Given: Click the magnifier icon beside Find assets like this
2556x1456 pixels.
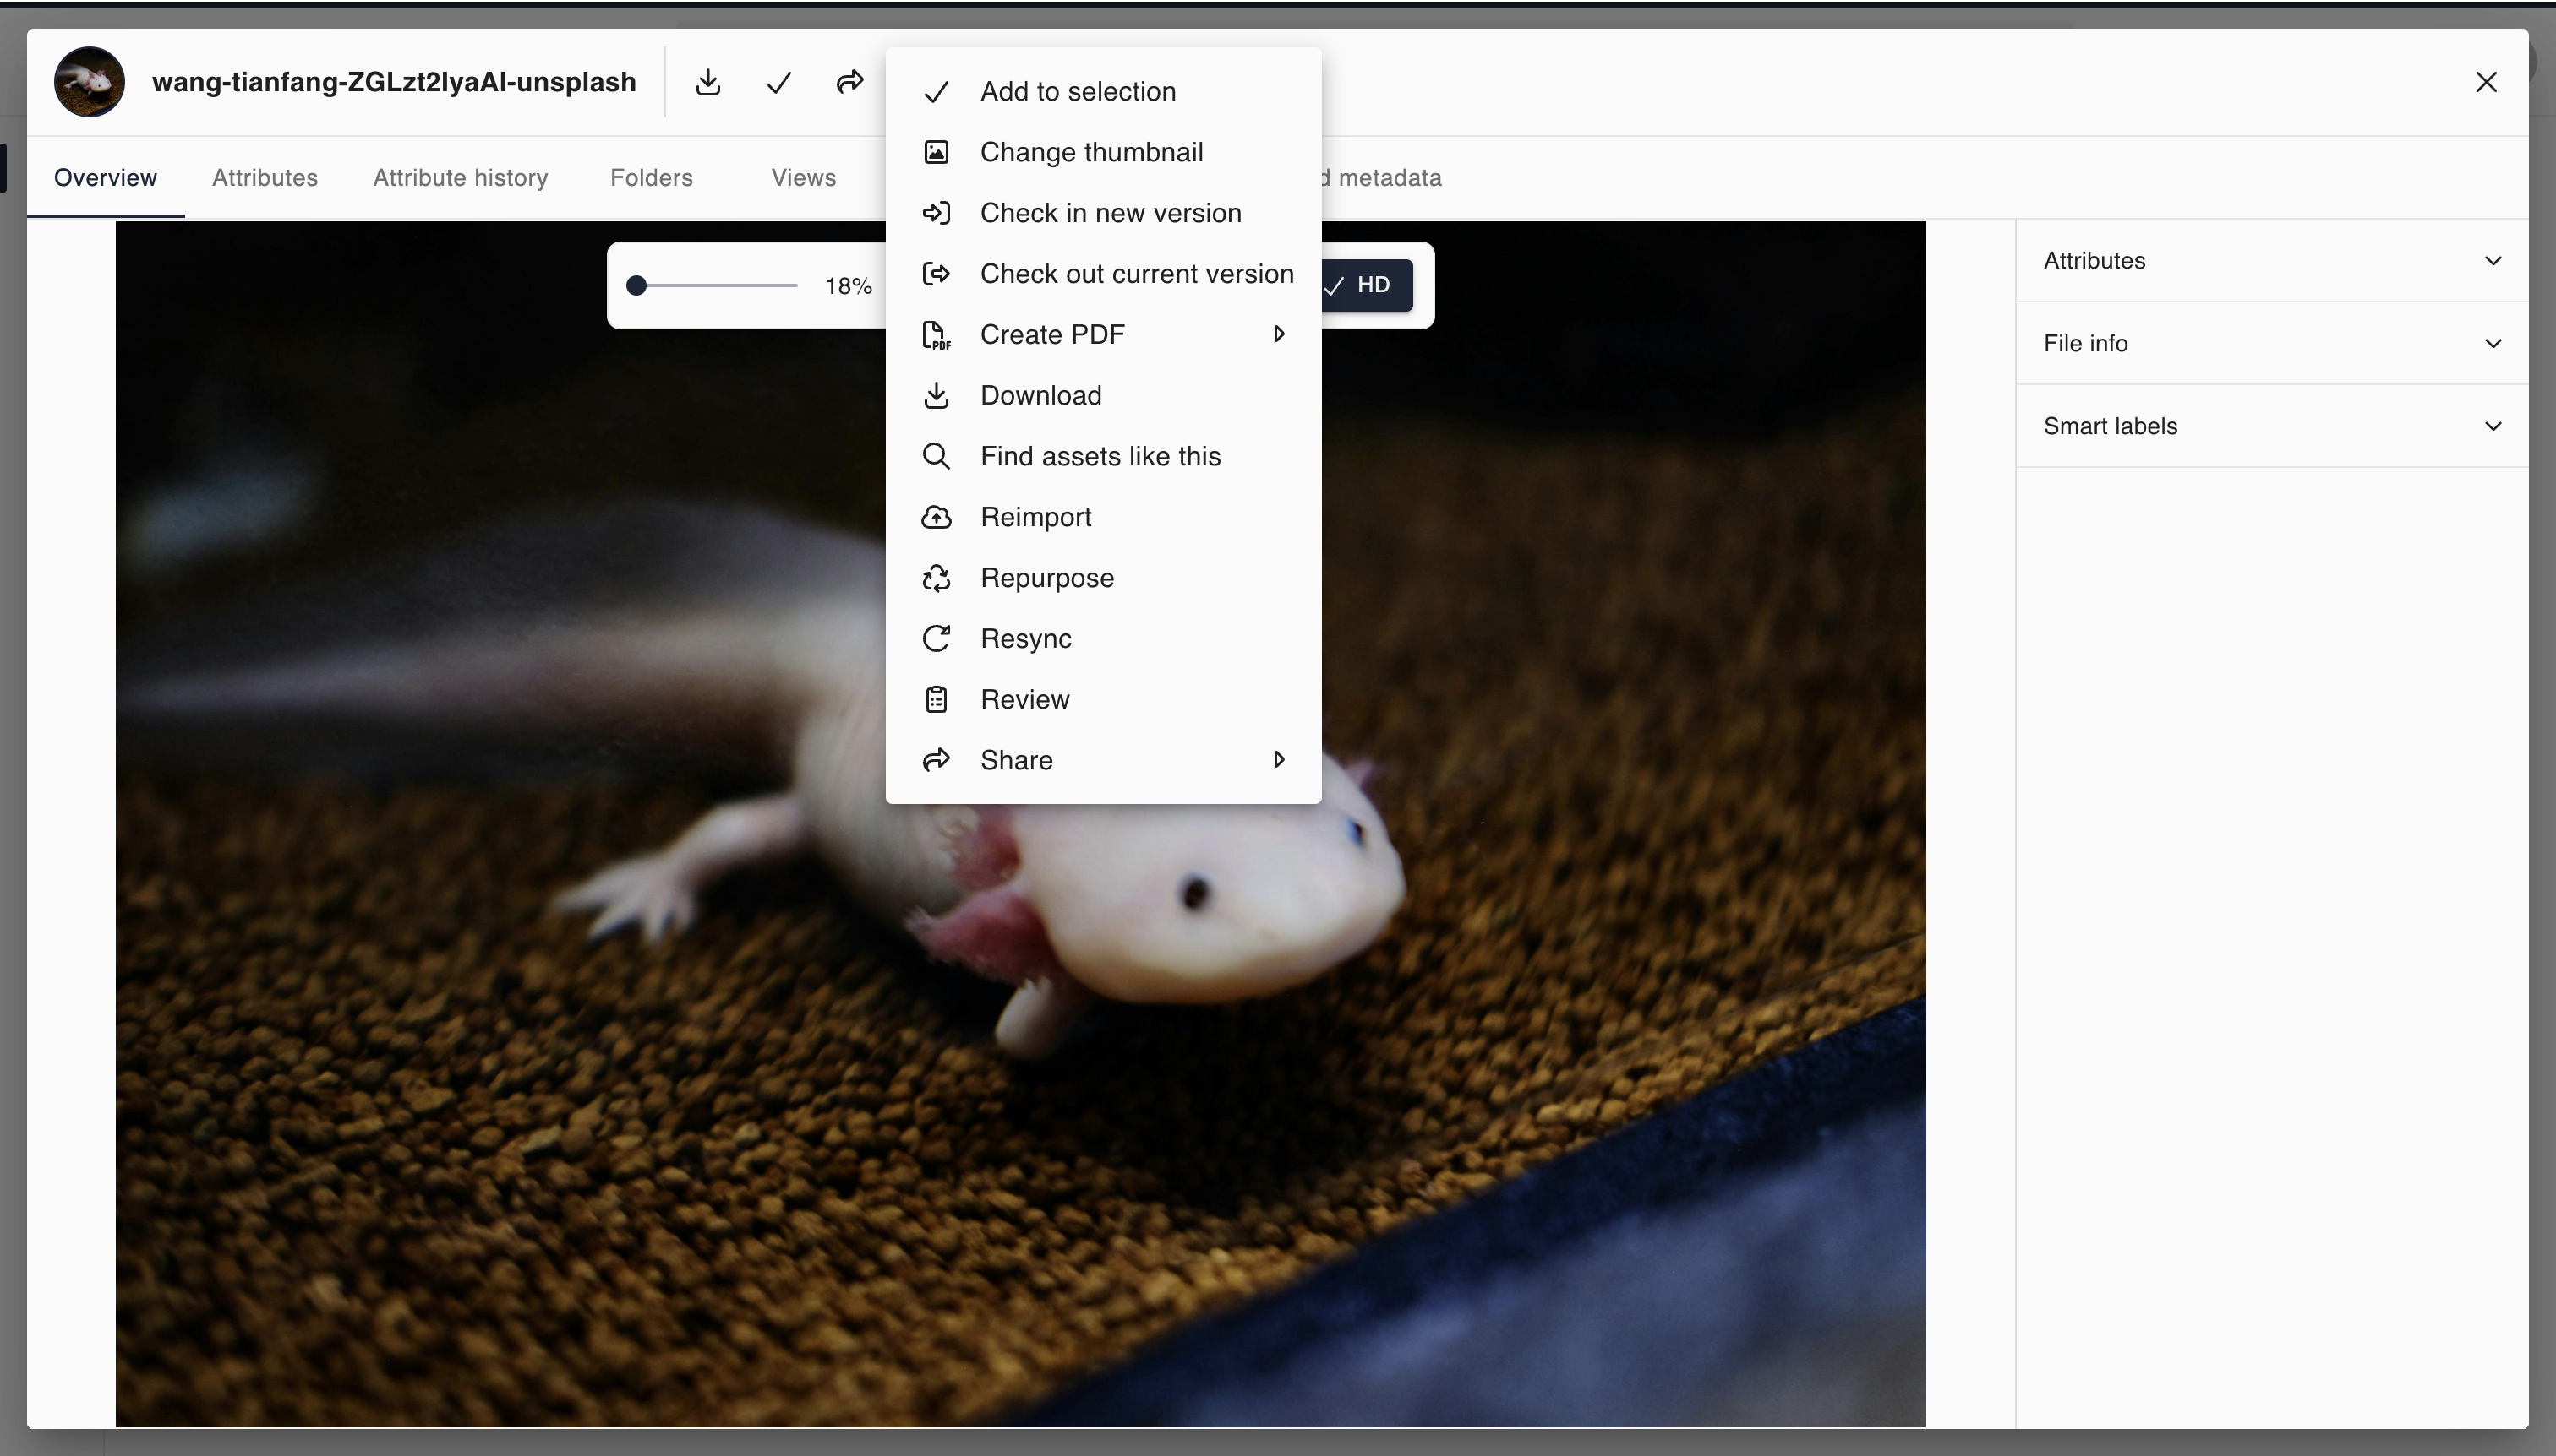Looking at the screenshot, I should click(x=936, y=456).
